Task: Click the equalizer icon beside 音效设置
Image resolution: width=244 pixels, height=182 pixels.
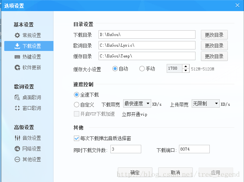Action: (x=17, y=138)
